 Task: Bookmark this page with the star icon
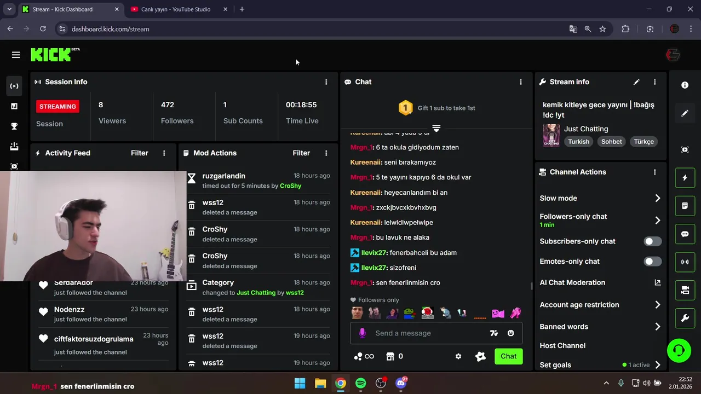pyautogui.click(x=602, y=29)
